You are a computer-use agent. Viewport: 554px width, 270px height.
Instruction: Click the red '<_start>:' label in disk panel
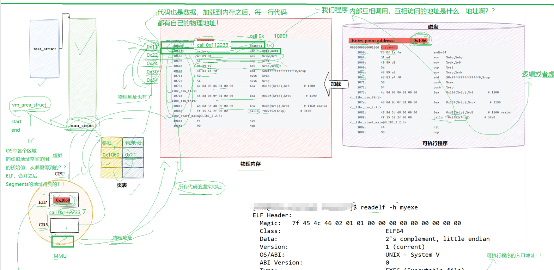click(x=389, y=47)
